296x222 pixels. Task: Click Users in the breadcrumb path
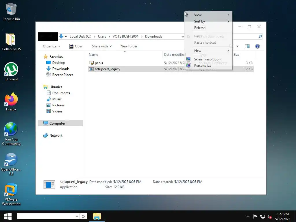pyautogui.click(x=102, y=36)
